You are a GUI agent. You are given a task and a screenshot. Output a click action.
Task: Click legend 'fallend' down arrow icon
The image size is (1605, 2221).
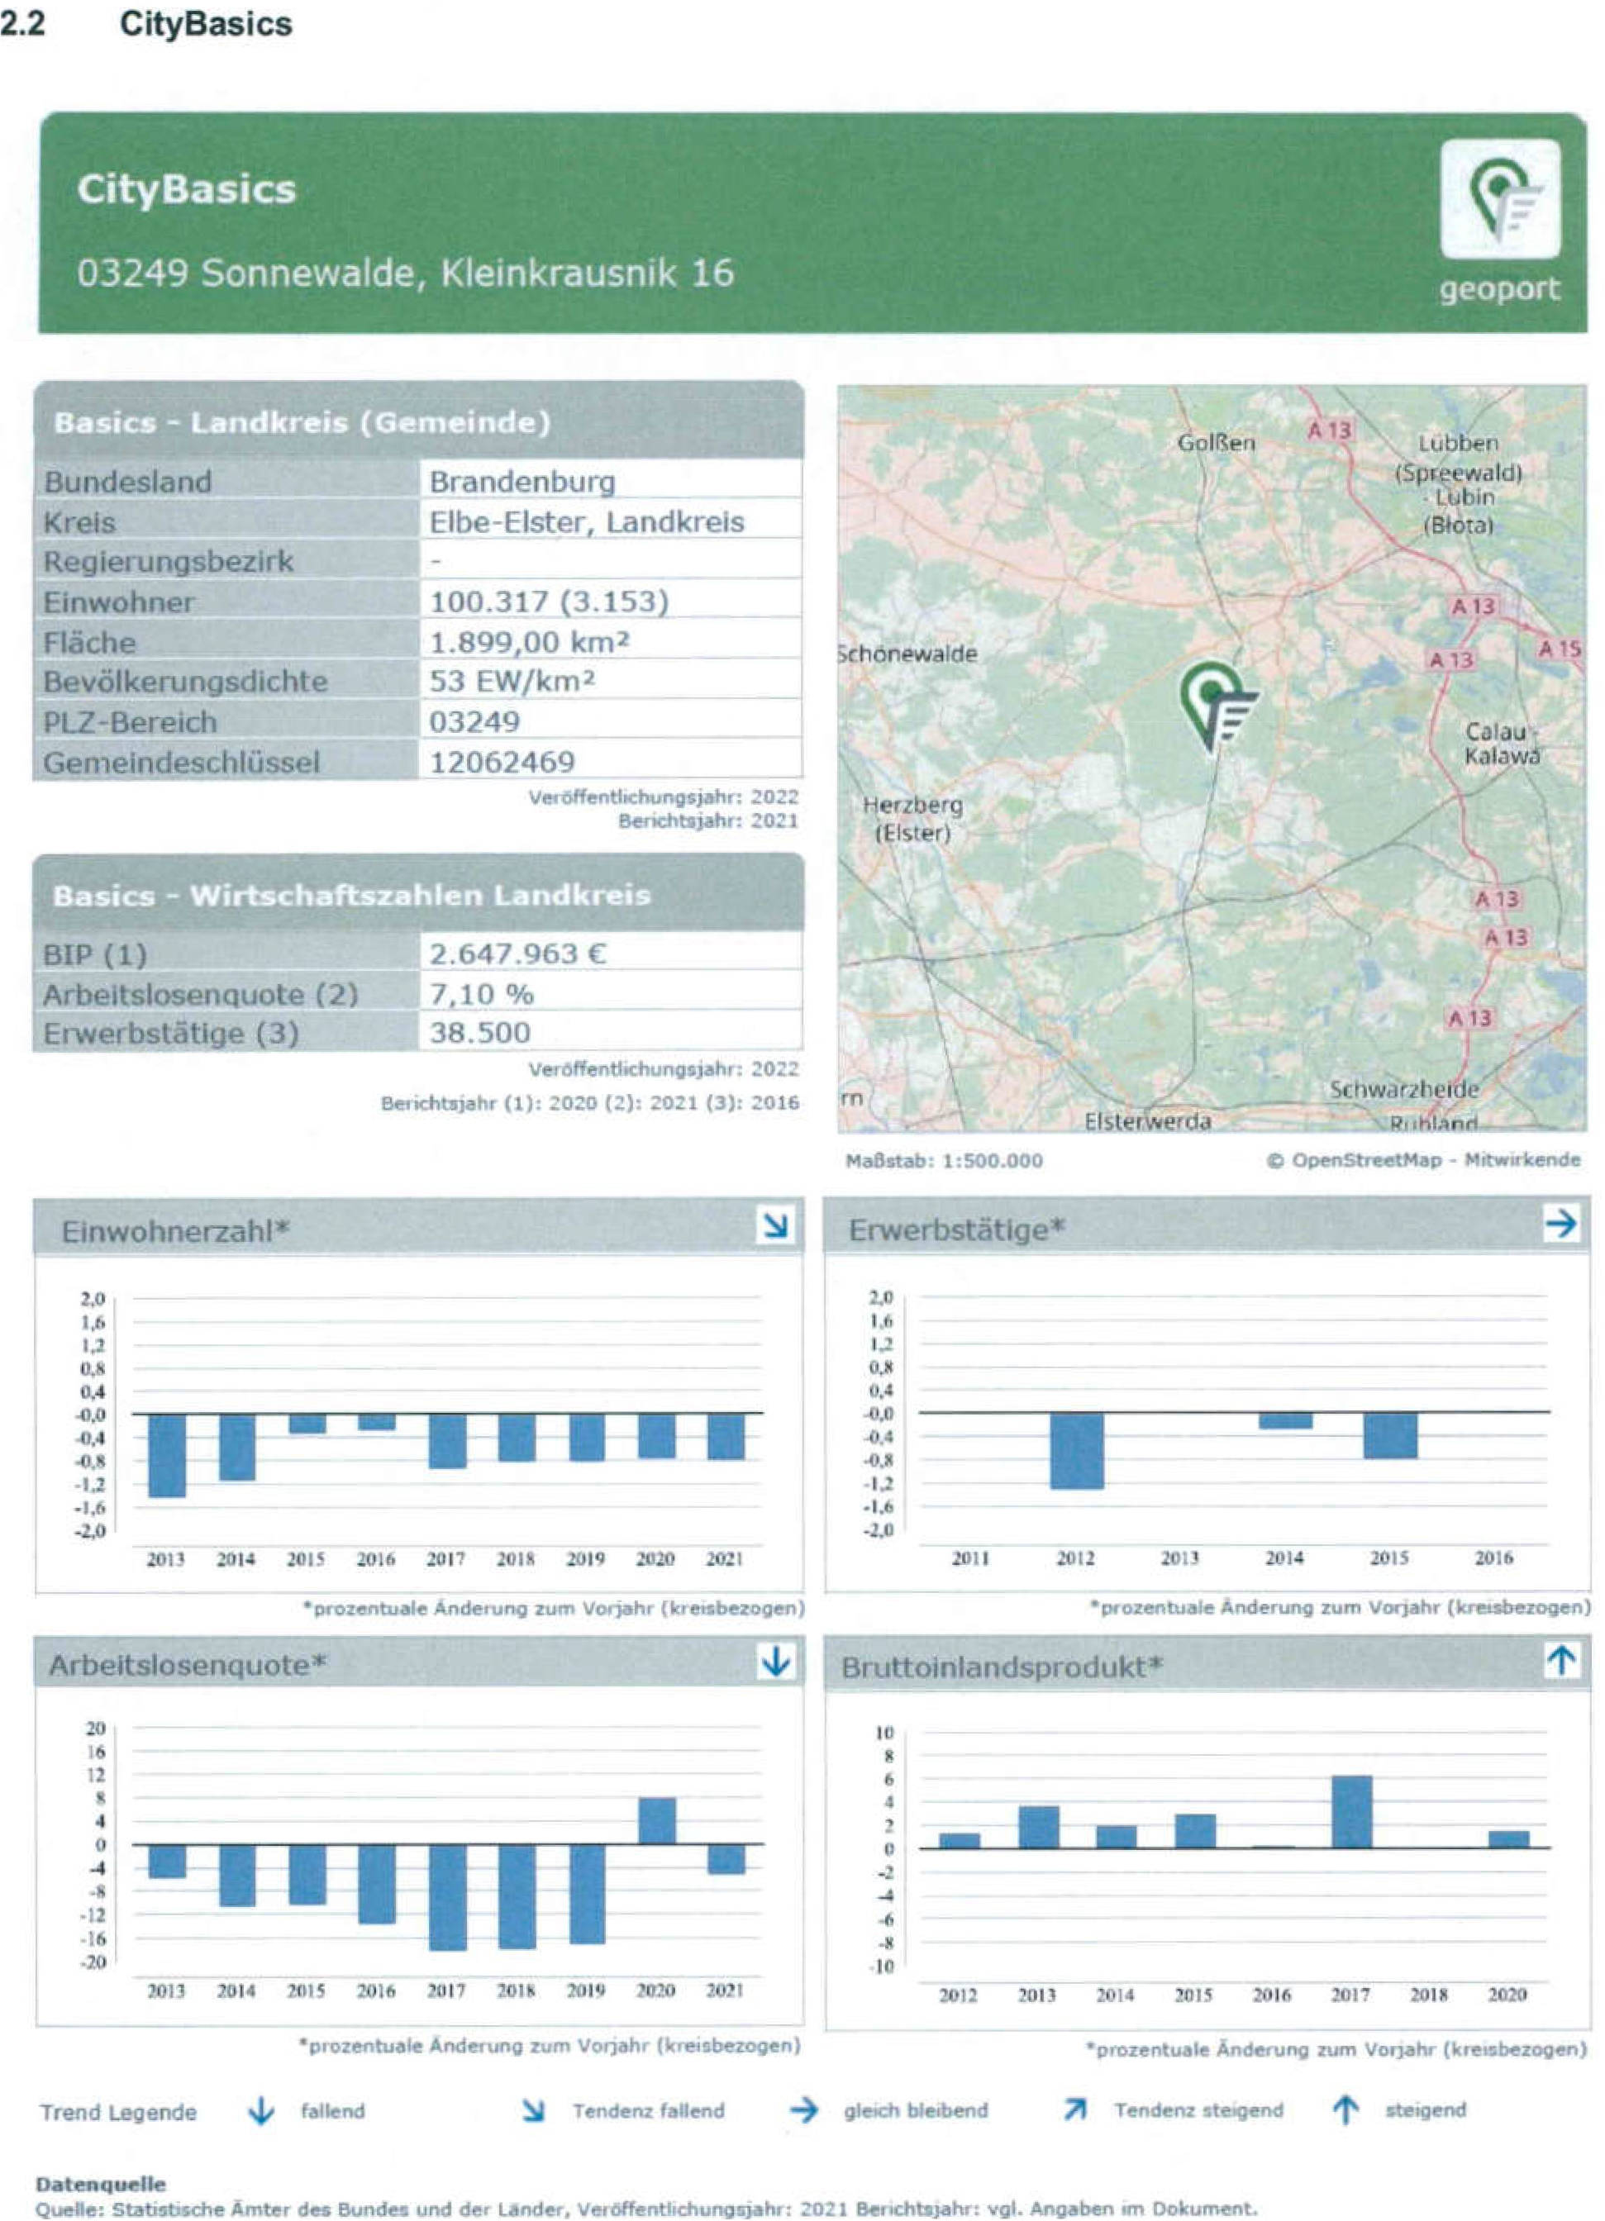[260, 2111]
